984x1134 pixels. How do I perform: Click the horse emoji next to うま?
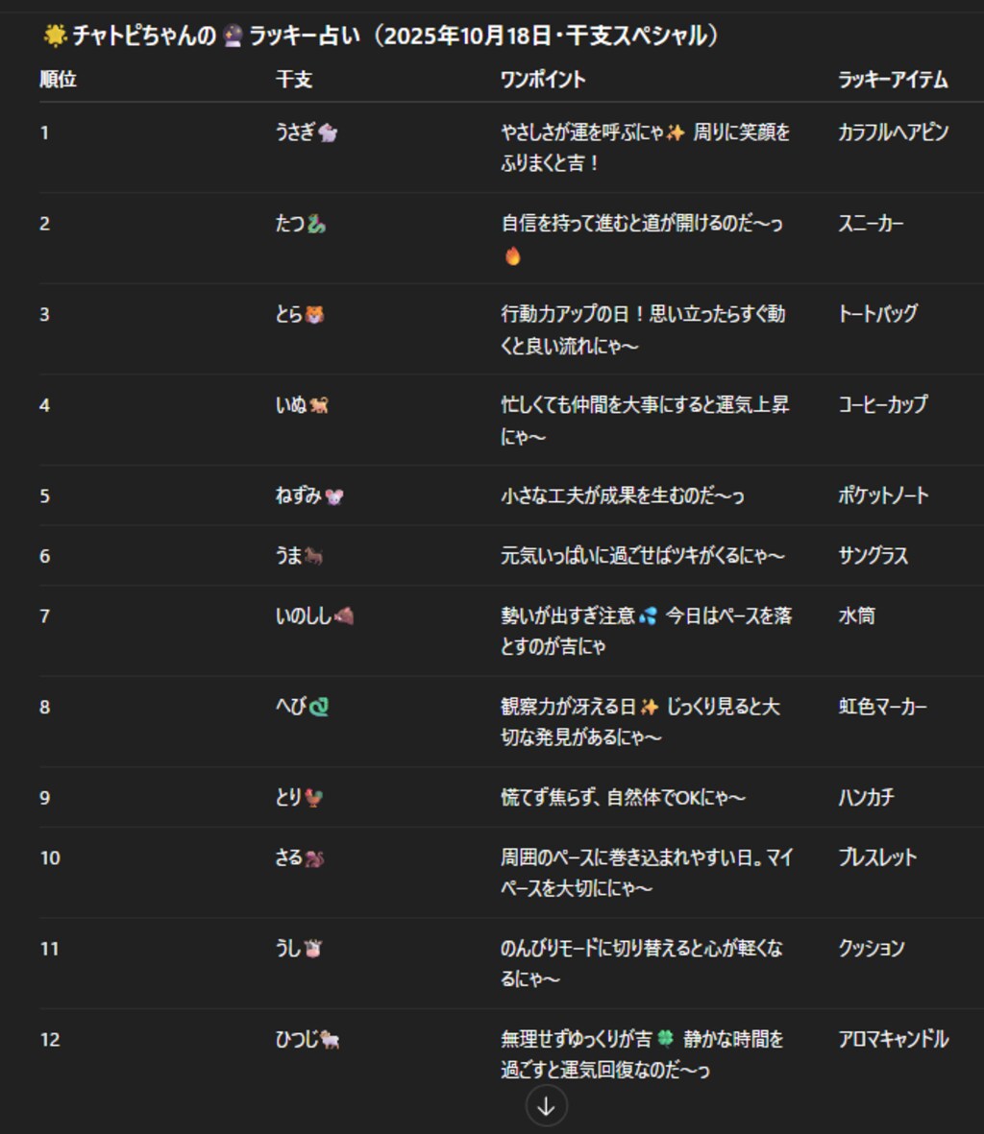click(313, 557)
